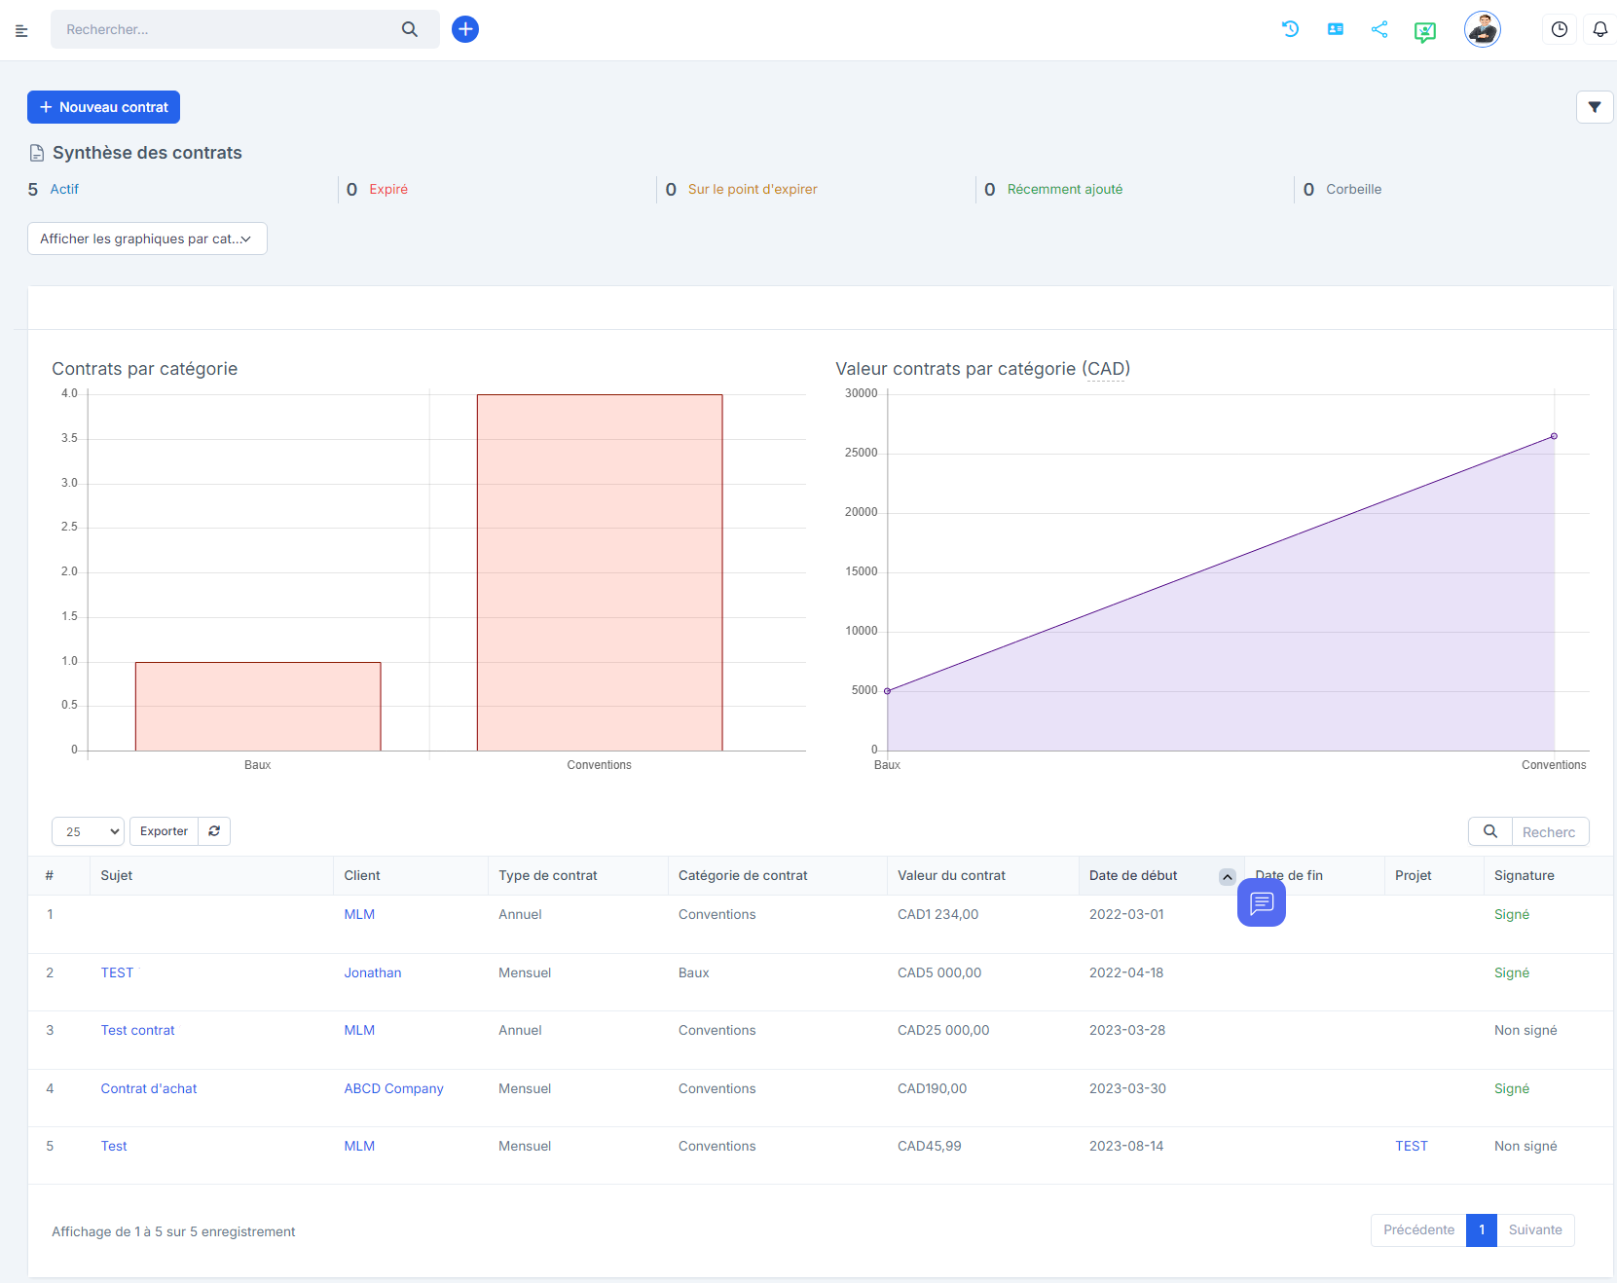Click Non signé status in Test contrat row
The height and width of the screenshot is (1283, 1617).
(x=1525, y=1030)
